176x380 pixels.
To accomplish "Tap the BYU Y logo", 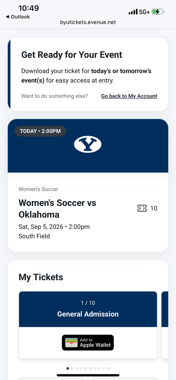I will (x=88, y=144).
